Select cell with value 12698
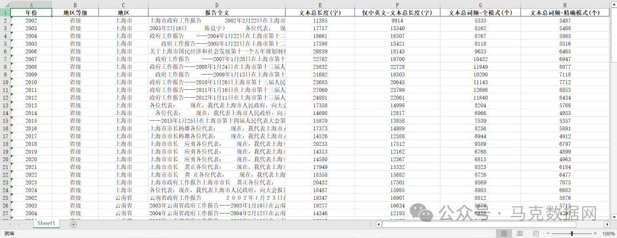The image size is (617, 238). pyautogui.click(x=480, y=90)
